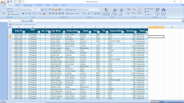Apply percent style
This screenshot has height=103, width=184.
point(89,13)
